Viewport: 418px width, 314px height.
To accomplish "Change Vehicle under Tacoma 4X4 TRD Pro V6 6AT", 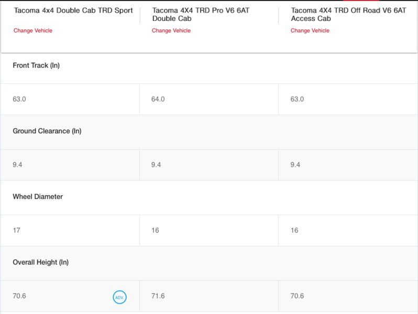I will tap(171, 31).
